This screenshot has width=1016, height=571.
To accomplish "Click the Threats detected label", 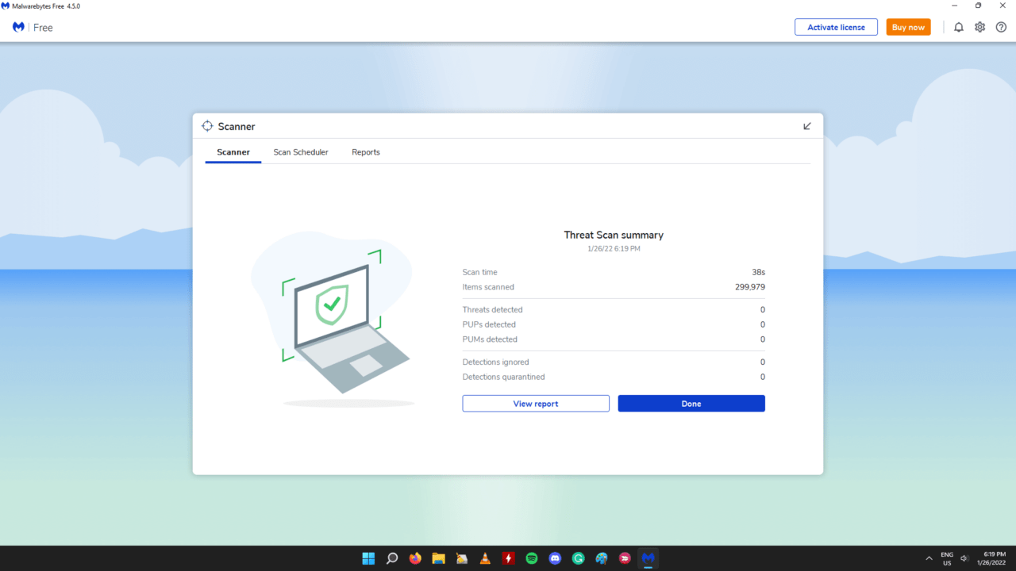I will click(493, 309).
